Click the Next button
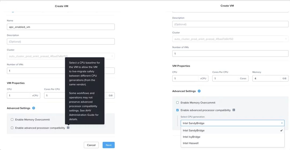290x150 pixels. (109, 145)
